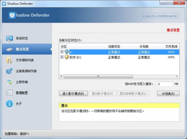Uncheck the 软件 (D:) partition checkbox

pos(62,57)
